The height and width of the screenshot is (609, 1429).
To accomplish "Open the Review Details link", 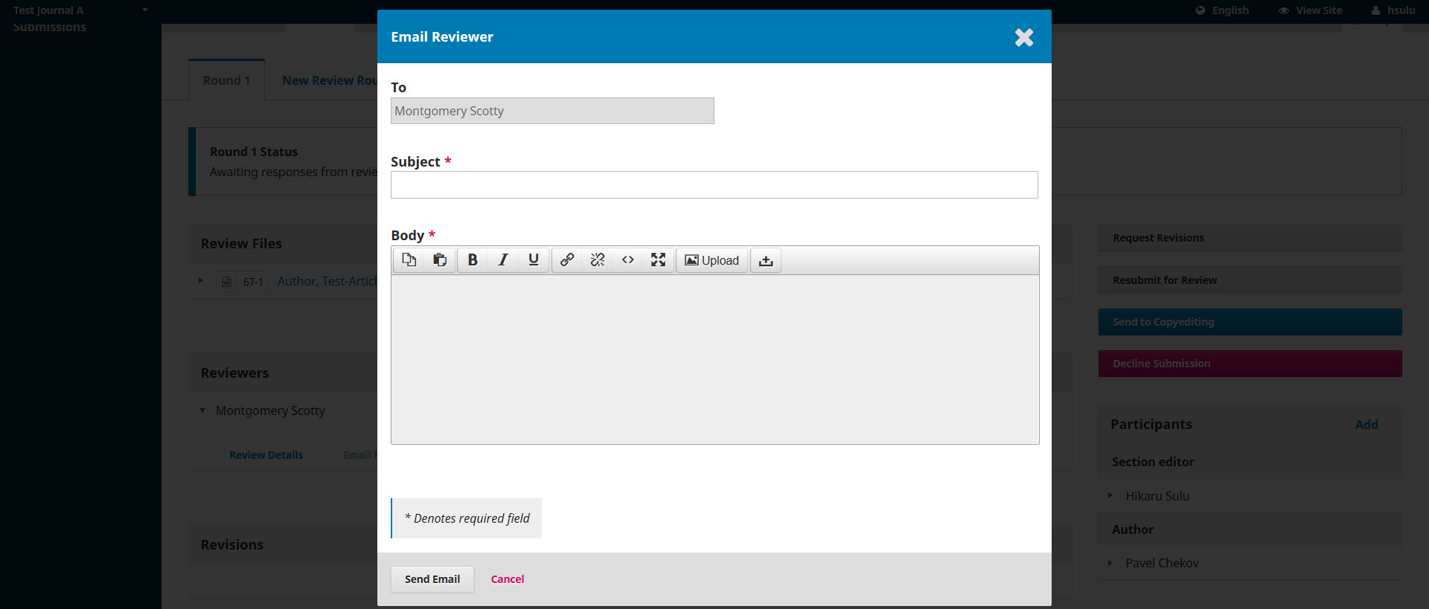I will point(266,455).
